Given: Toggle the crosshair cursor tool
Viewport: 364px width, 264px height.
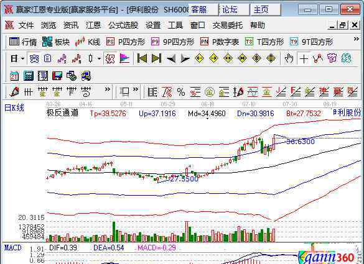Looking at the screenshot, I should [x=304, y=58].
